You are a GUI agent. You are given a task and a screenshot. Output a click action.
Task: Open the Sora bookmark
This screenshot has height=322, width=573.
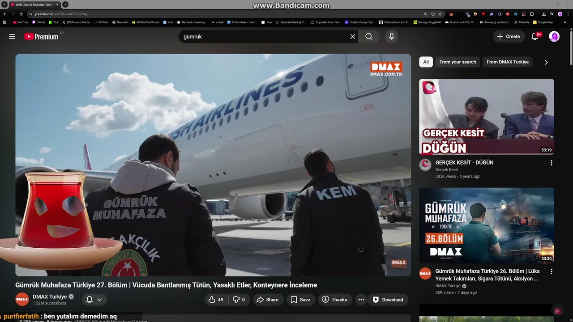[x=168, y=22]
